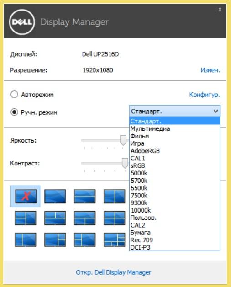231x287 pixels.
Task: Click Откр. Dell Display Manager link
Action: pyautogui.click(x=114, y=272)
